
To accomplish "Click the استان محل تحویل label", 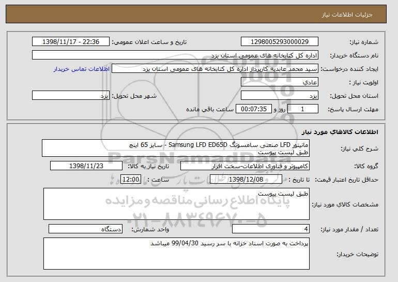I will pyautogui.click(x=354, y=96).
